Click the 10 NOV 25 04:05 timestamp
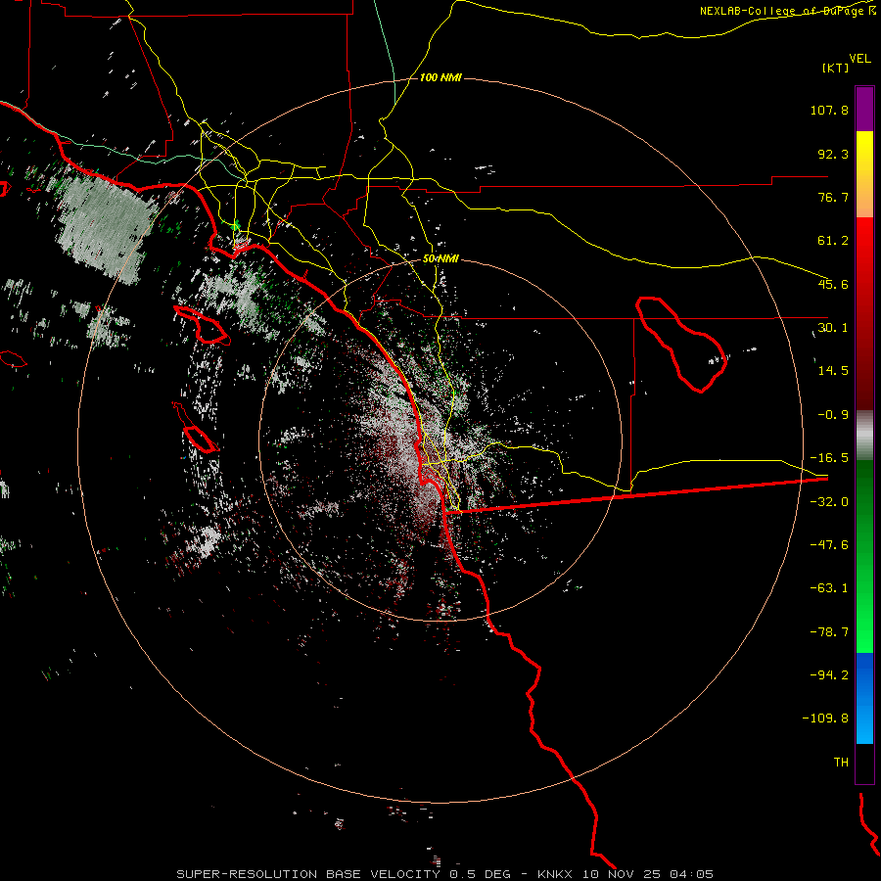This screenshot has height=881, width=881. (x=648, y=874)
